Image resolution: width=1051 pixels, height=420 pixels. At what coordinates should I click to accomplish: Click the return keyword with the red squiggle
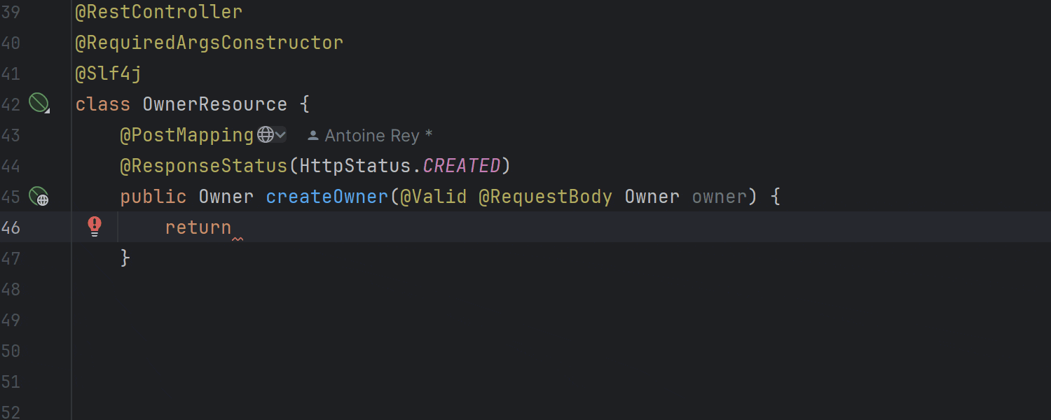coord(198,227)
